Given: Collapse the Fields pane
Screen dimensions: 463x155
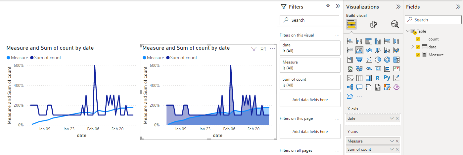Looking at the screenshot, I should [x=459, y=7].
